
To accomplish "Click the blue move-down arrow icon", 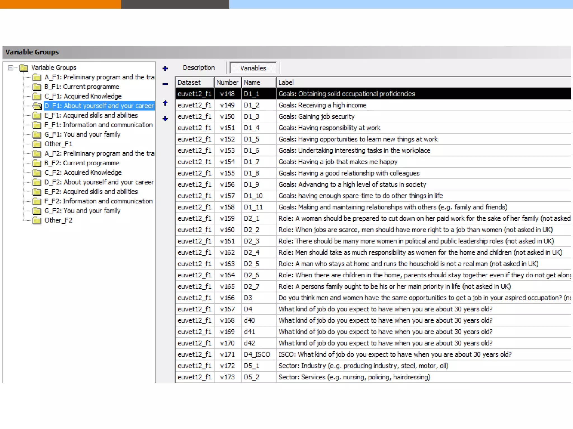I will [165, 119].
